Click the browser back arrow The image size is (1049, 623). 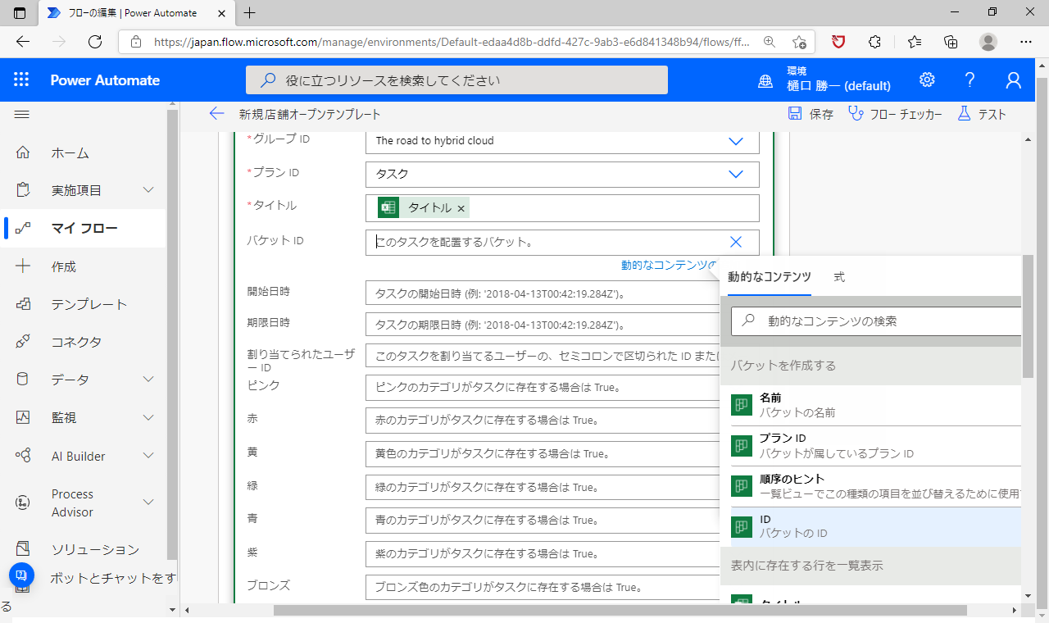point(23,42)
